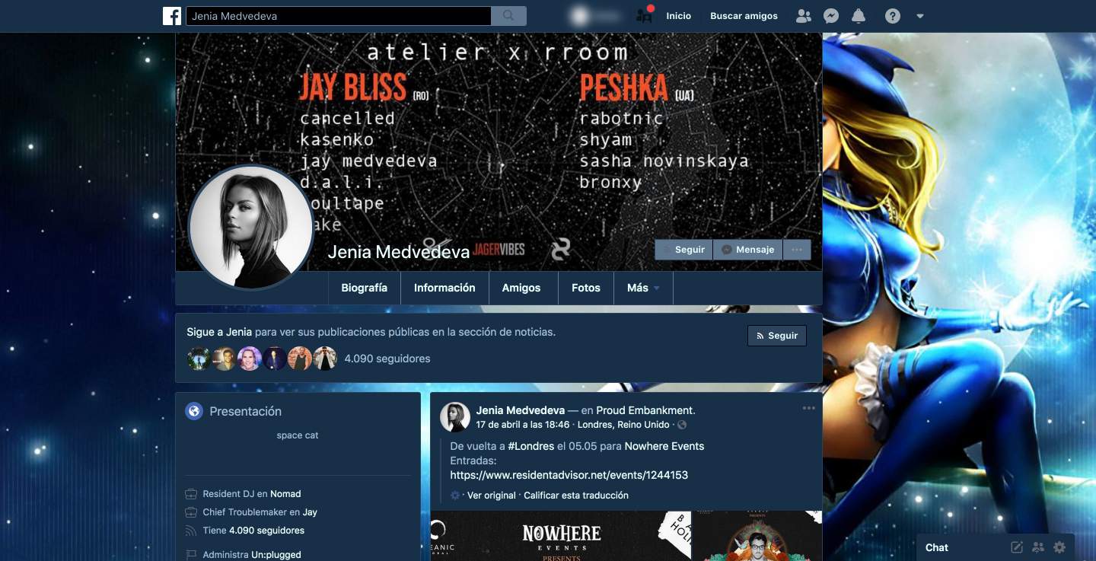Click the globe icon beside Presentación
The height and width of the screenshot is (561, 1096).
[194, 412]
